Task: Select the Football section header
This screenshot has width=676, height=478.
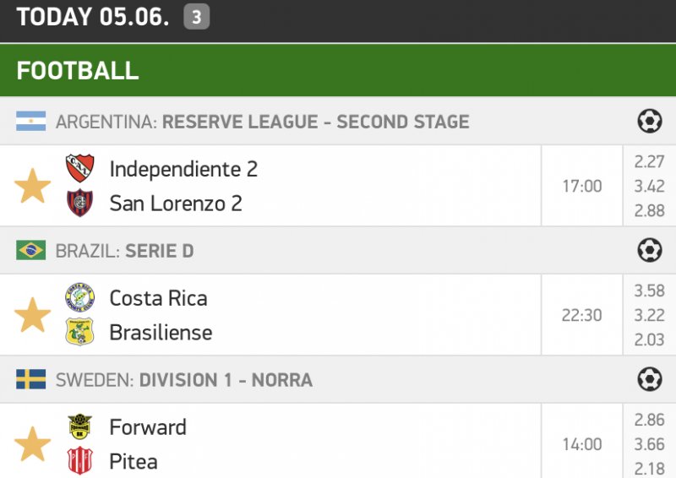Action: pos(78,70)
